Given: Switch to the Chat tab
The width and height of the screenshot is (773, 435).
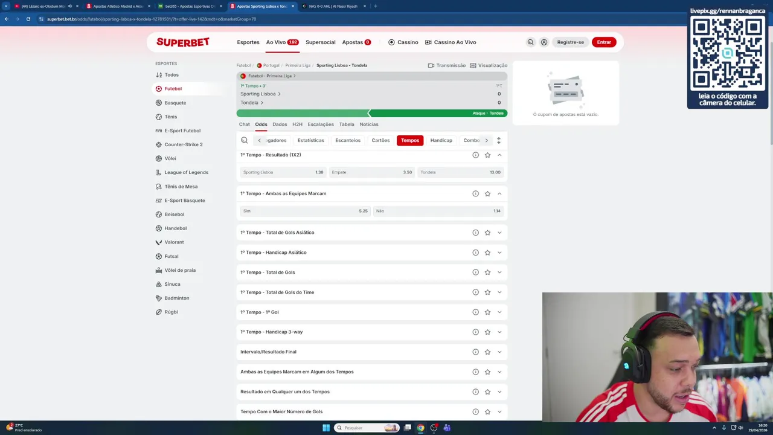Looking at the screenshot, I should tap(244, 124).
